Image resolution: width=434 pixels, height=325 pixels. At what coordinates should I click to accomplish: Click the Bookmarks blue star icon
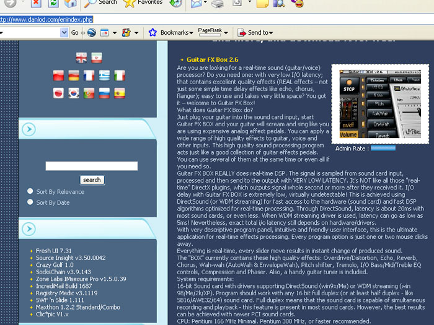(153, 33)
